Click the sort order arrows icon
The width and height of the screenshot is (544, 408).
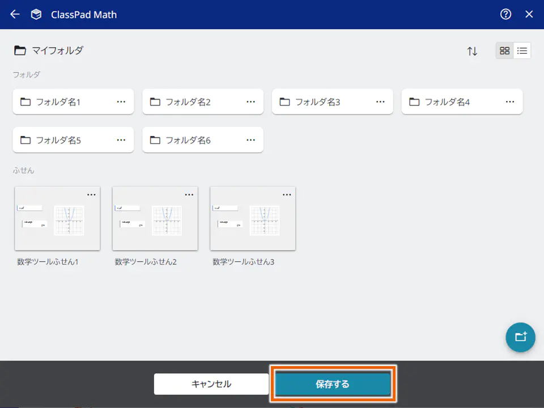472,51
